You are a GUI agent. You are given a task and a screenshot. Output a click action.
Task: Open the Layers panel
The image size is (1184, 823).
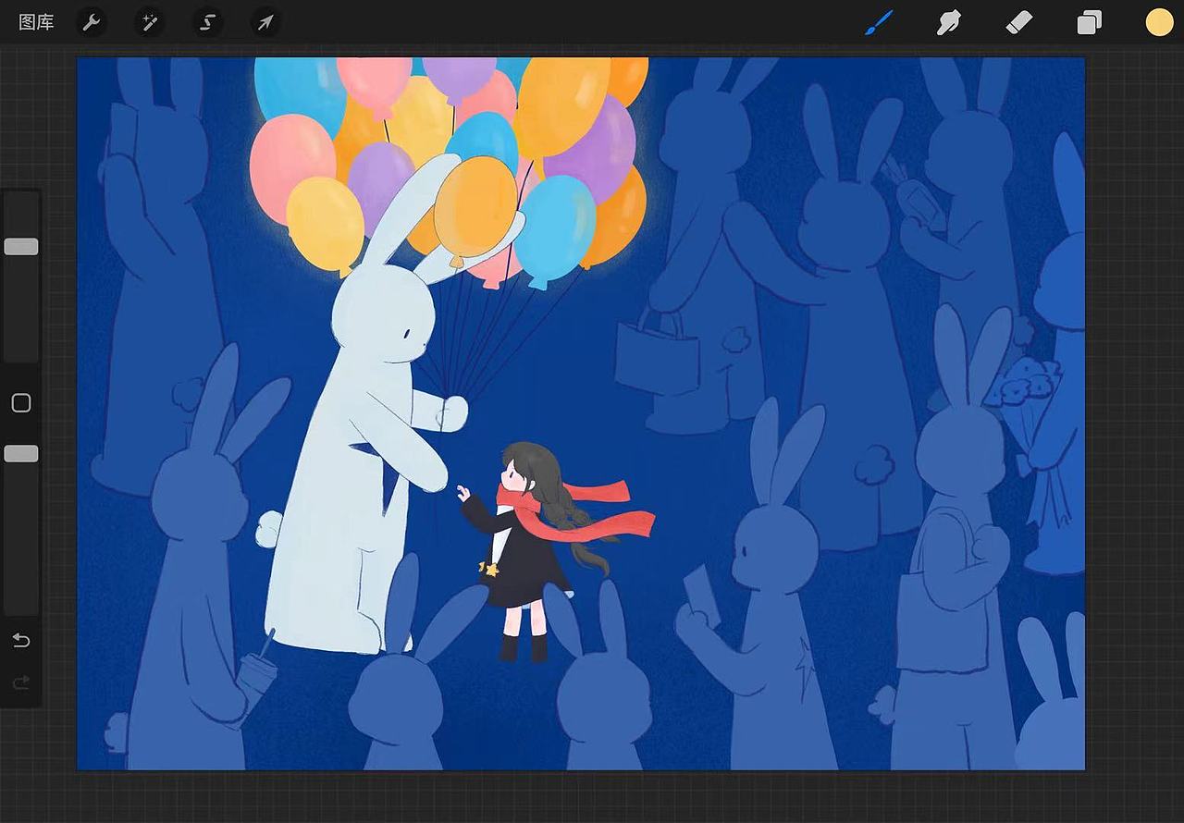(1089, 22)
